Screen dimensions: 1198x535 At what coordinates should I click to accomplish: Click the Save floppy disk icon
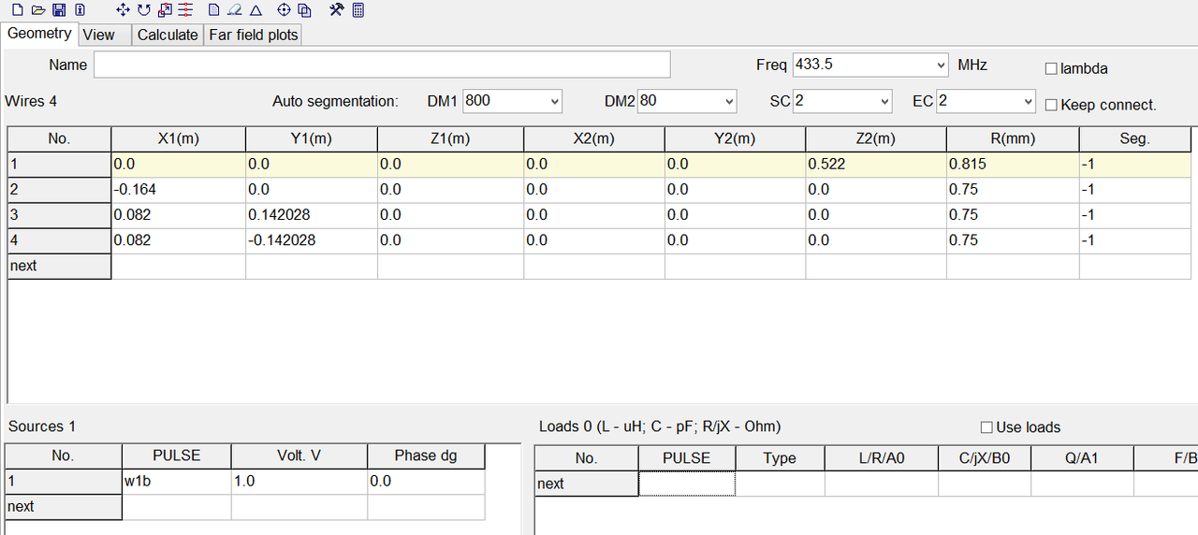[59, 10]
